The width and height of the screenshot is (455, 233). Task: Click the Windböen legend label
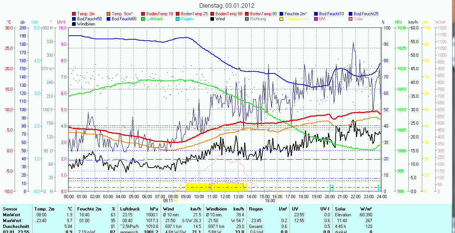point(87,24)
